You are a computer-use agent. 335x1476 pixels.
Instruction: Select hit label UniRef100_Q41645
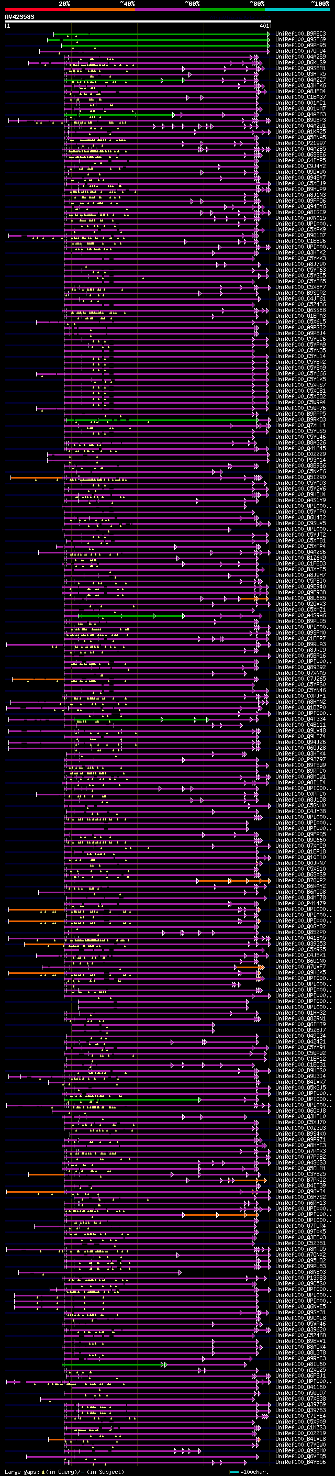[x=300, y=449]
